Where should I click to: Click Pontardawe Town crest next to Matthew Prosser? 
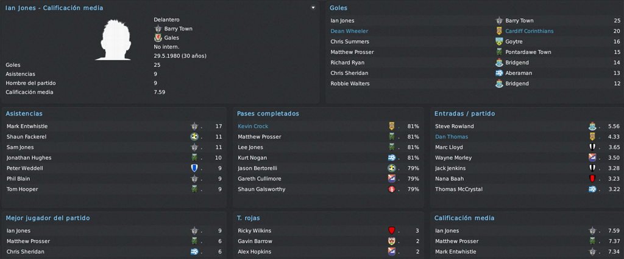coord(499,52)
